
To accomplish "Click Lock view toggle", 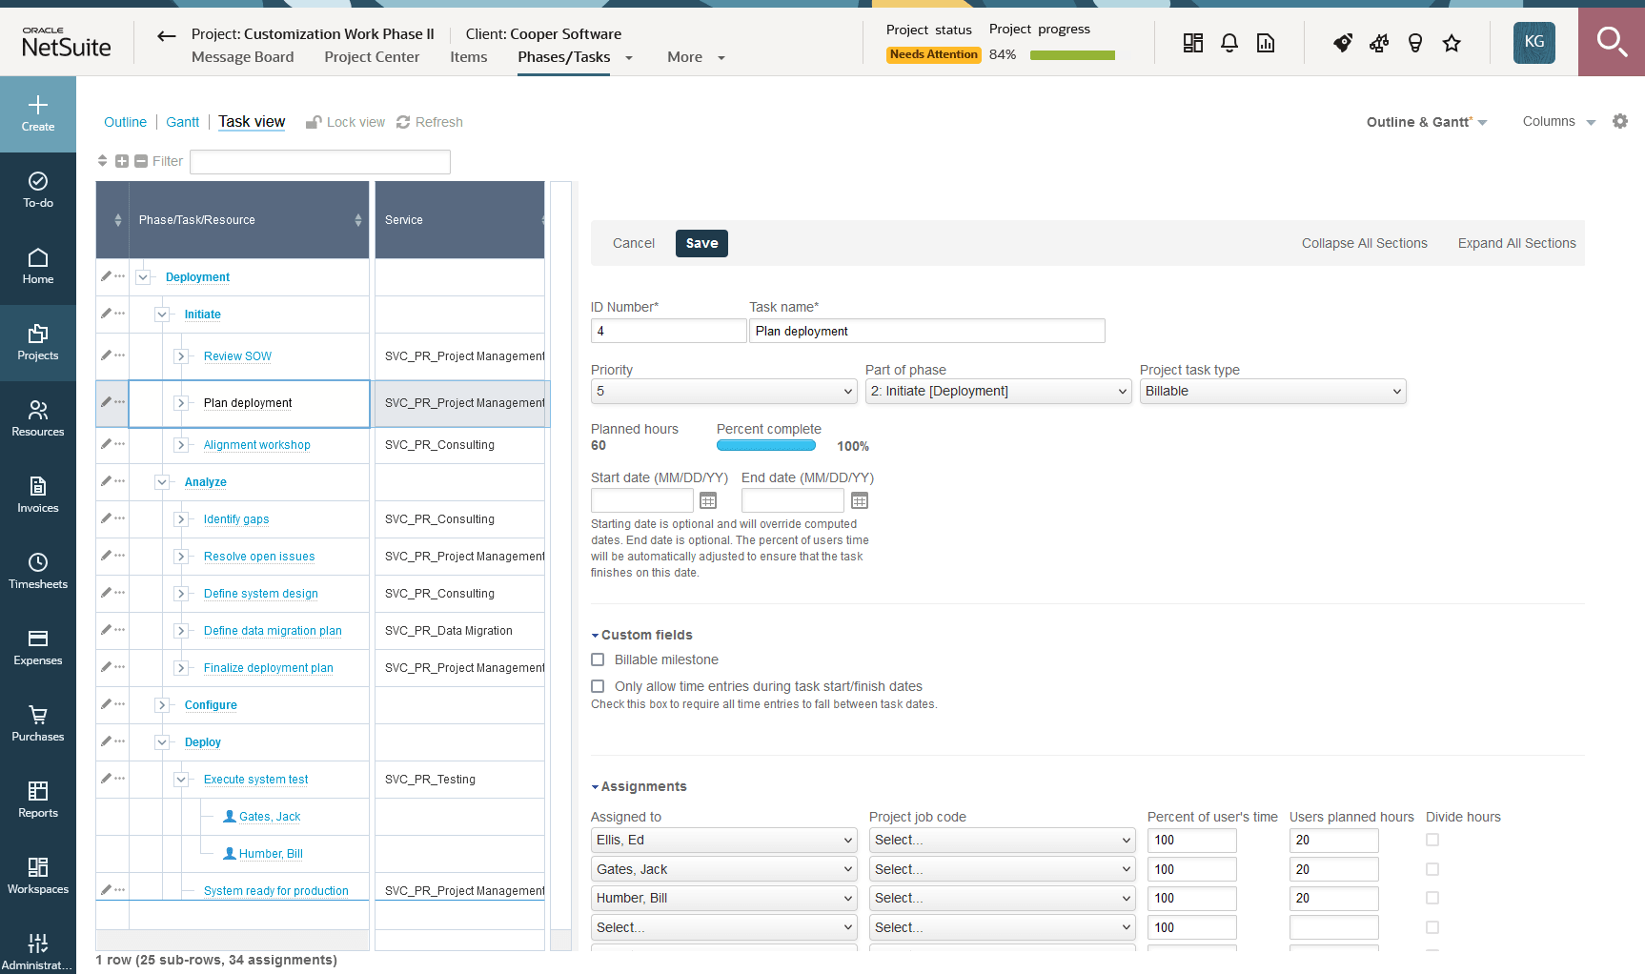I will click(345, 122).
